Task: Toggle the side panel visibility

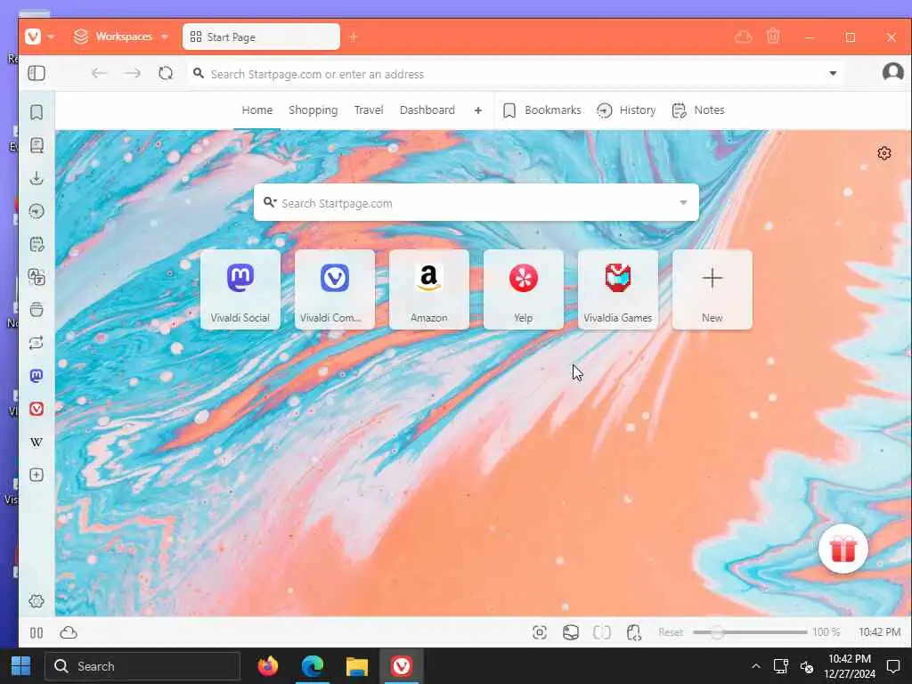Action: point(37,73)
